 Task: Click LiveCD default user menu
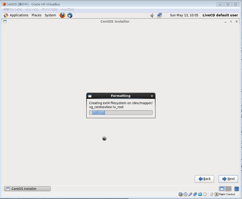click(220, 15)
